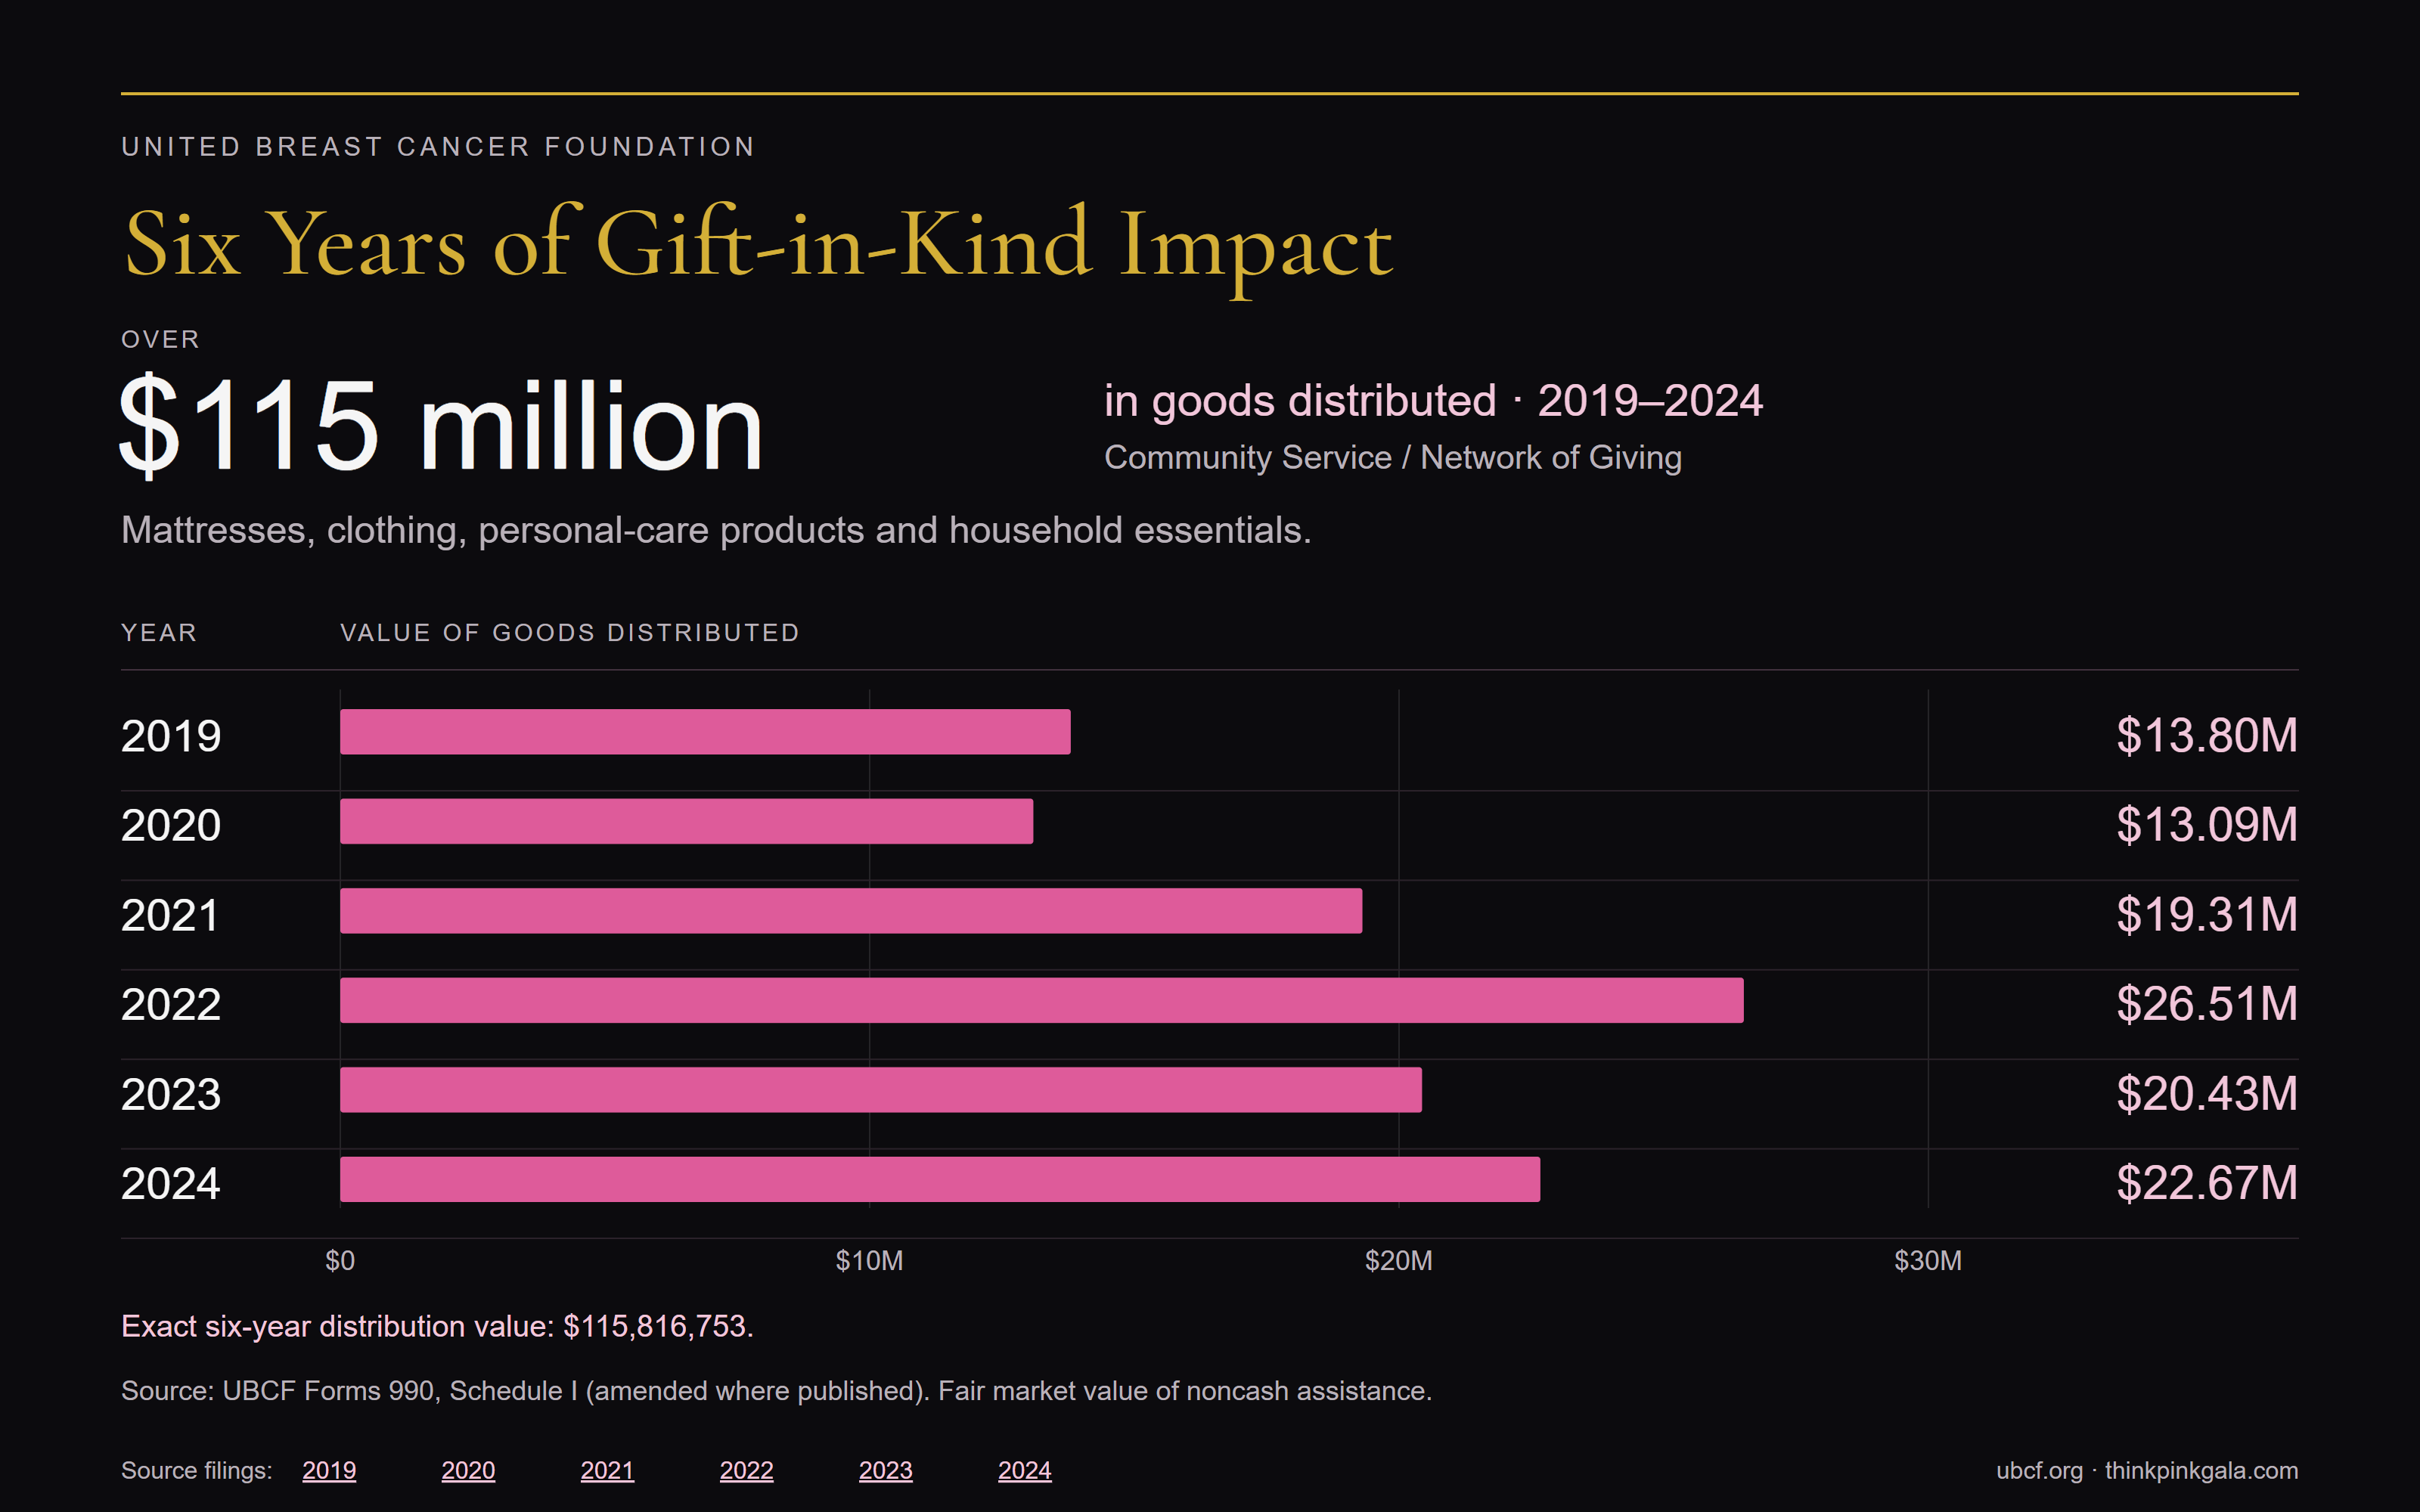
Task: Click the 2020 year row label
Action: coord(171,825)
